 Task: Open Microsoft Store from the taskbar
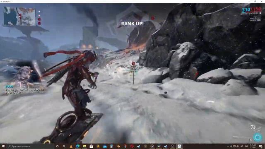coord(91,146)
